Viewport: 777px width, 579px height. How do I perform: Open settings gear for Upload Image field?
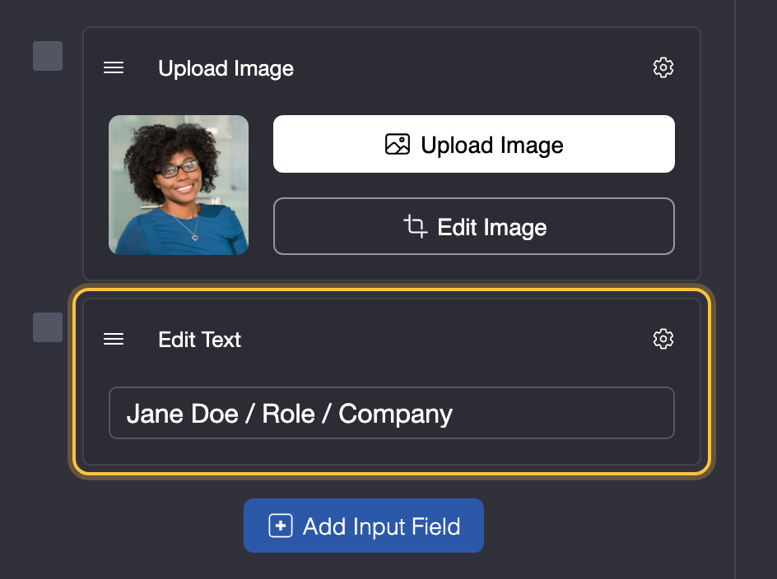663,67
